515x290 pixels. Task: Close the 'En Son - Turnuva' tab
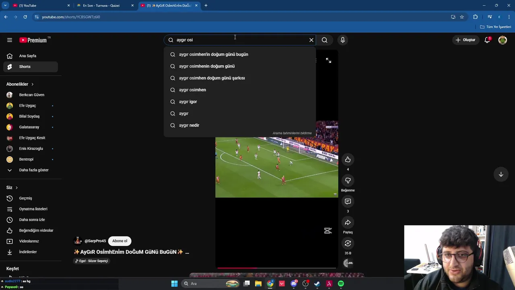pyautogui.click(x=132, y=6)
